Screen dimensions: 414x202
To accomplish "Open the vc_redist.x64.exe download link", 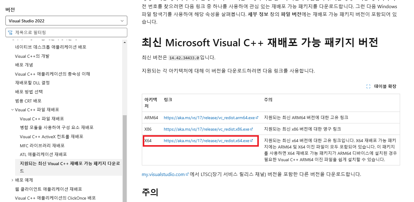I will 207,141.
